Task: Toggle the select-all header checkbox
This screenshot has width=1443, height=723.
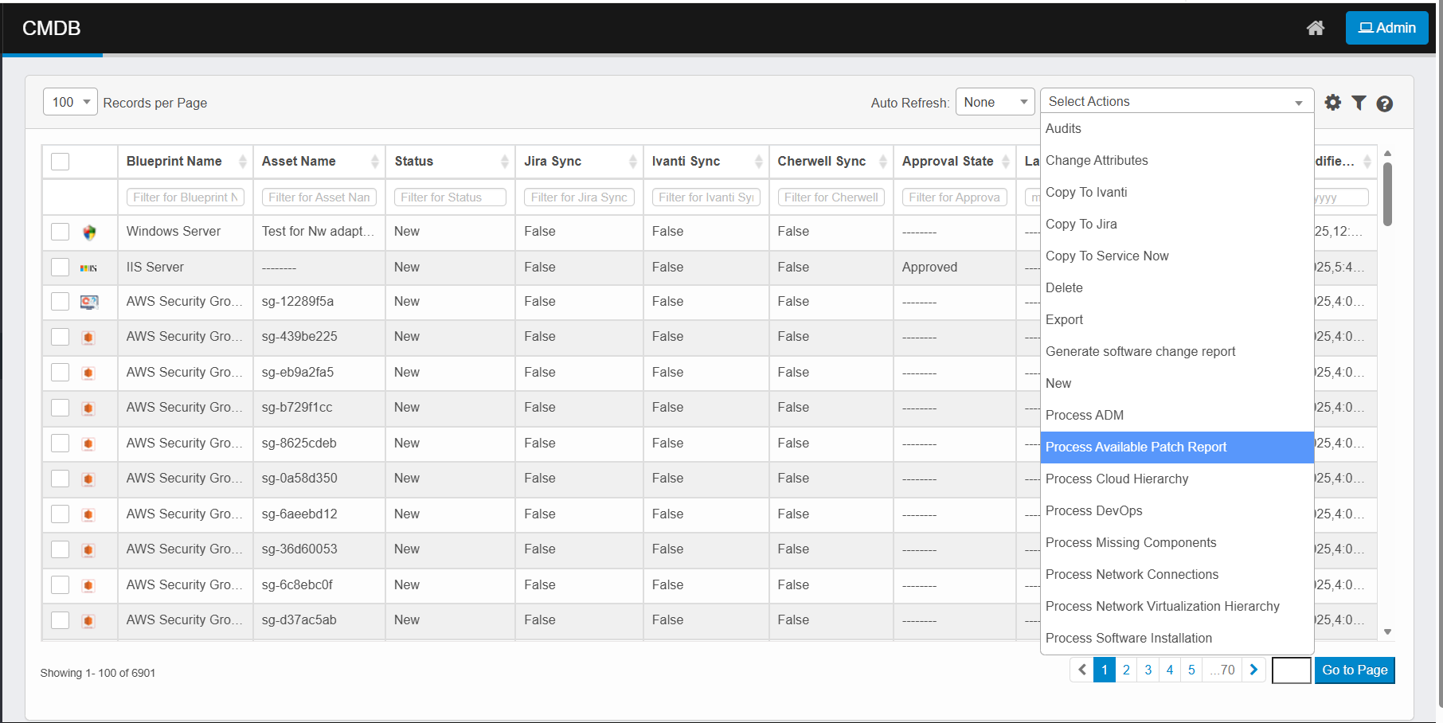Action: click(61, 162)
